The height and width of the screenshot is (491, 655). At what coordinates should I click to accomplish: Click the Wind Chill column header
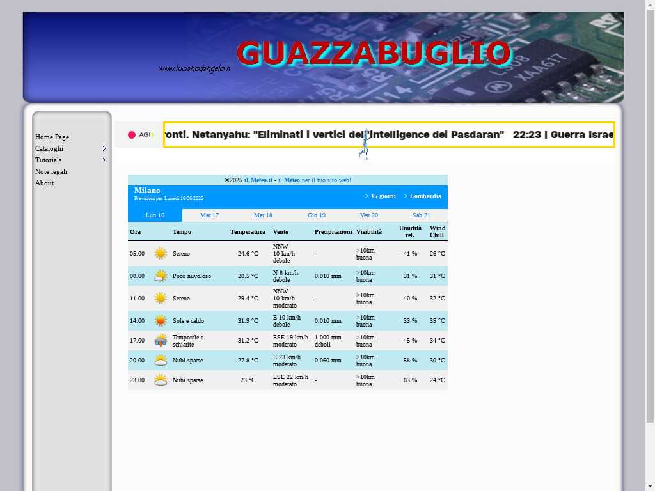438,231
